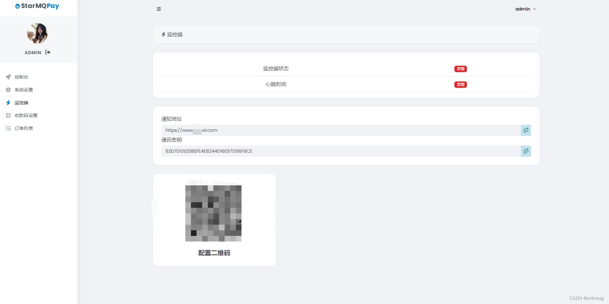The image size is (609, 304).
Task: Copy the 通知地址 with copy icon
Action: pos(526,130)
